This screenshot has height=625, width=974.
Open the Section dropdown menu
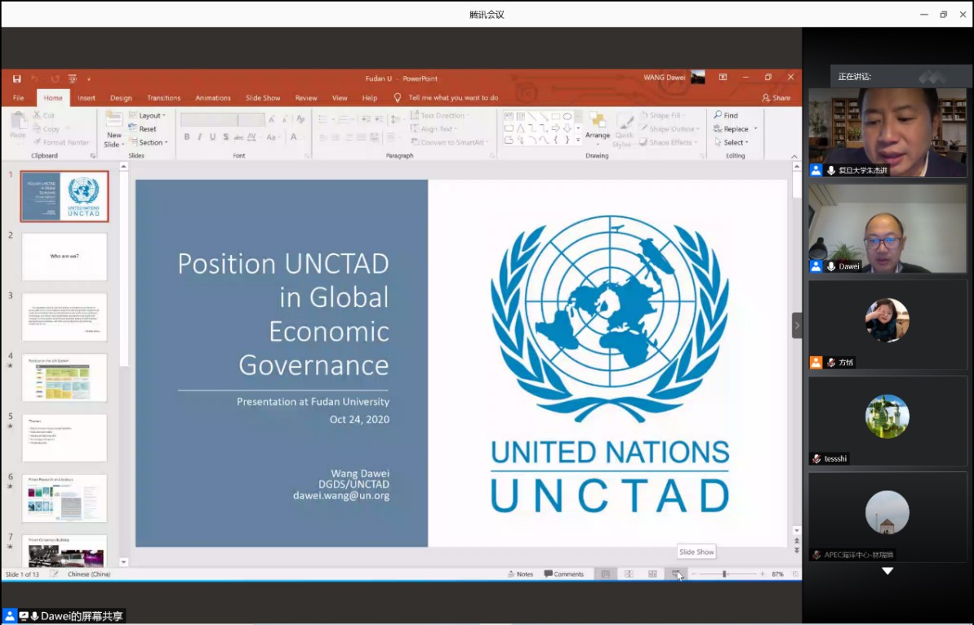tap(149, 142)
